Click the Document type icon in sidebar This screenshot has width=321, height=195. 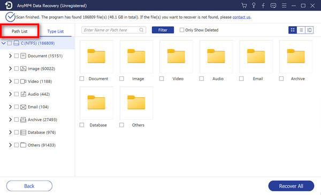click(23, 56)
